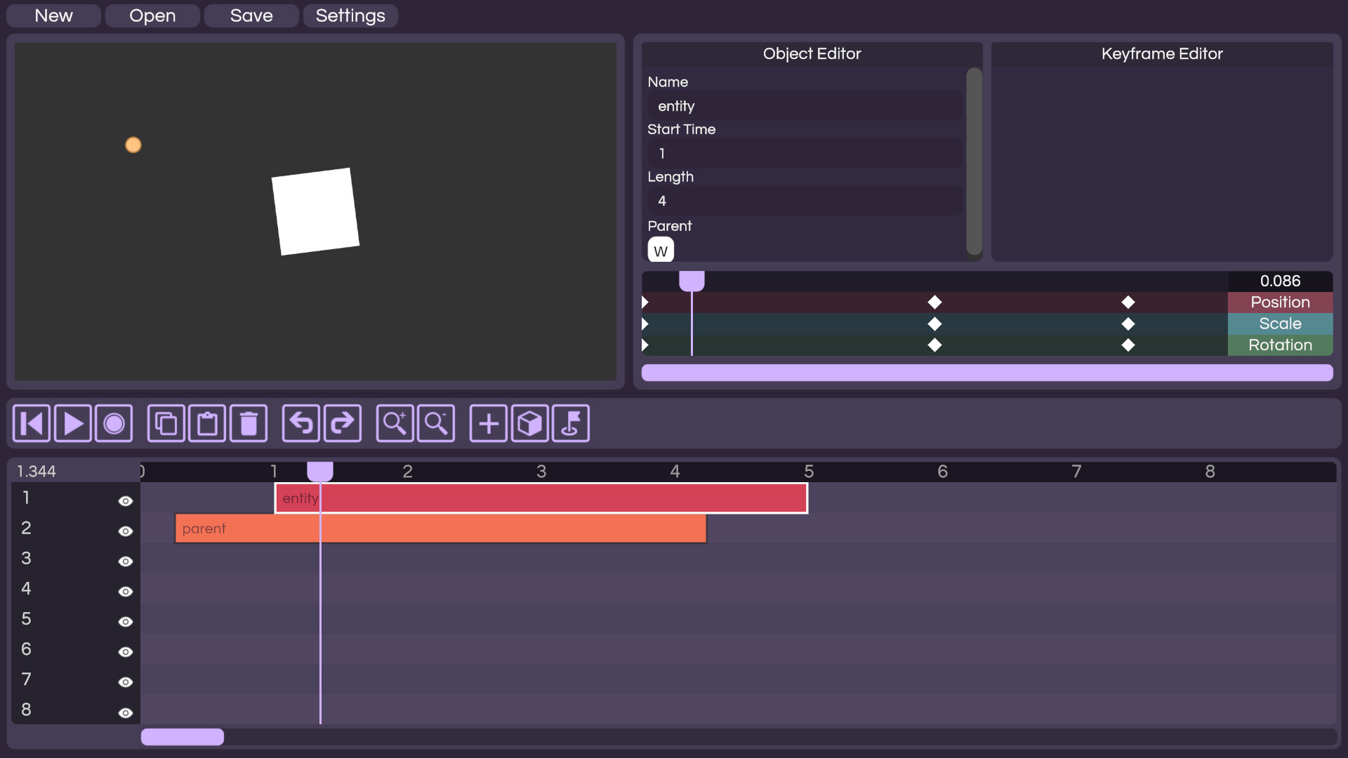Viewport: 1348px width, 758px height.
Task: Click the Save menu button
Action: 251,15
